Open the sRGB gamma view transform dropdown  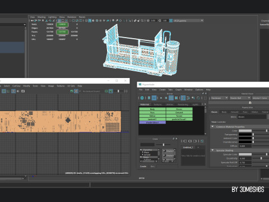(x=188, y=21)
